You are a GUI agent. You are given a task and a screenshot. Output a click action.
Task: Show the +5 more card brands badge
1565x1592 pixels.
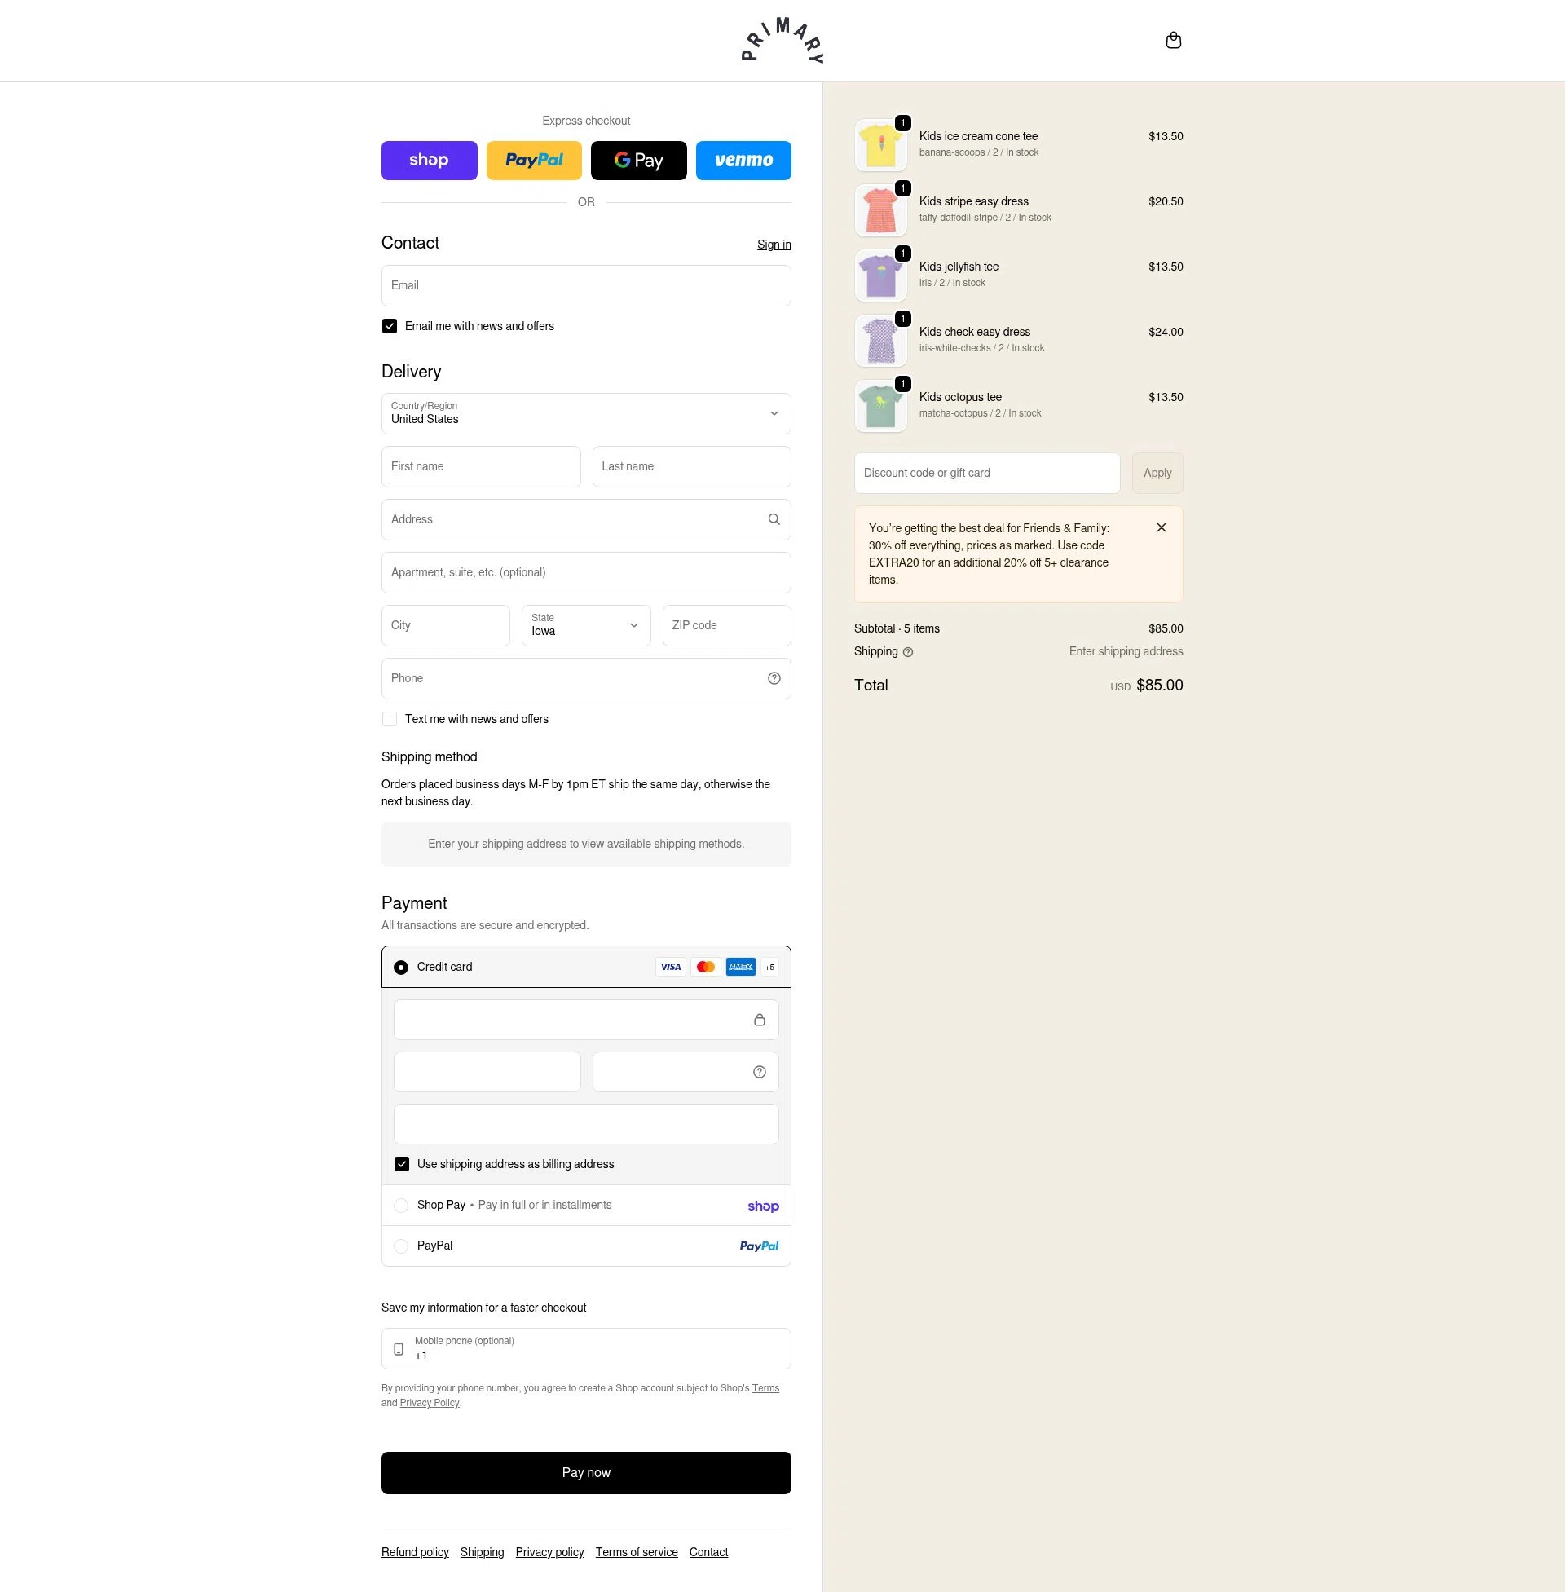pyautogui.click(x=769, y=968)
